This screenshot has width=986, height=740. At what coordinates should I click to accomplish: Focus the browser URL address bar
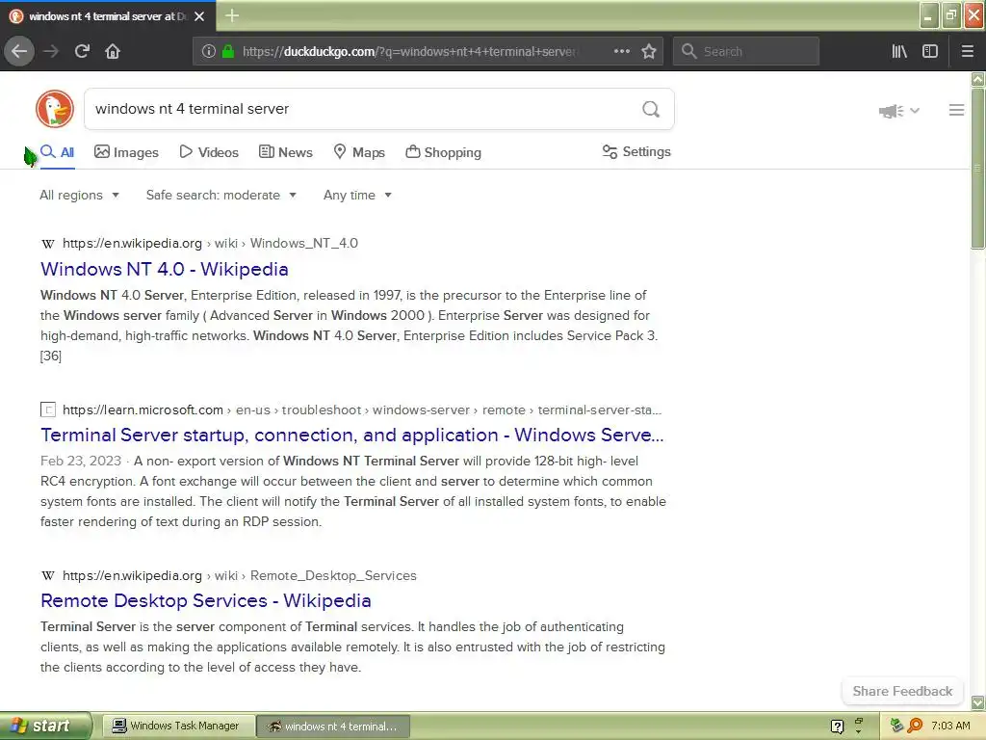point(408,51)
